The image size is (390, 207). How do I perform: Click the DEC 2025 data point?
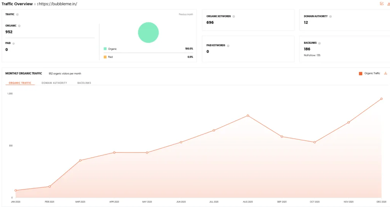point(381,99)
